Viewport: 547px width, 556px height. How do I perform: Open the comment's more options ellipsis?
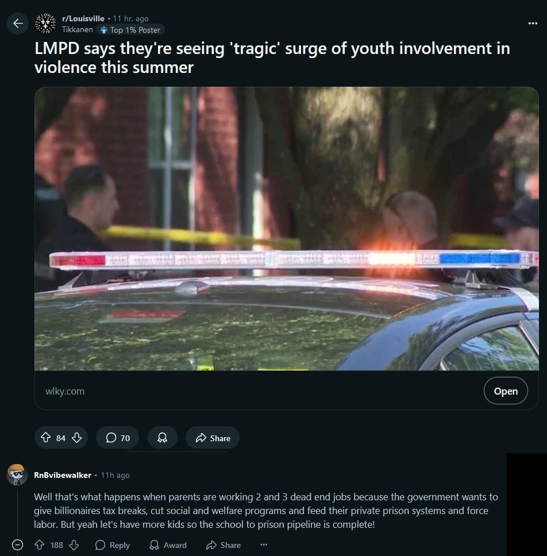coord(264,545)
